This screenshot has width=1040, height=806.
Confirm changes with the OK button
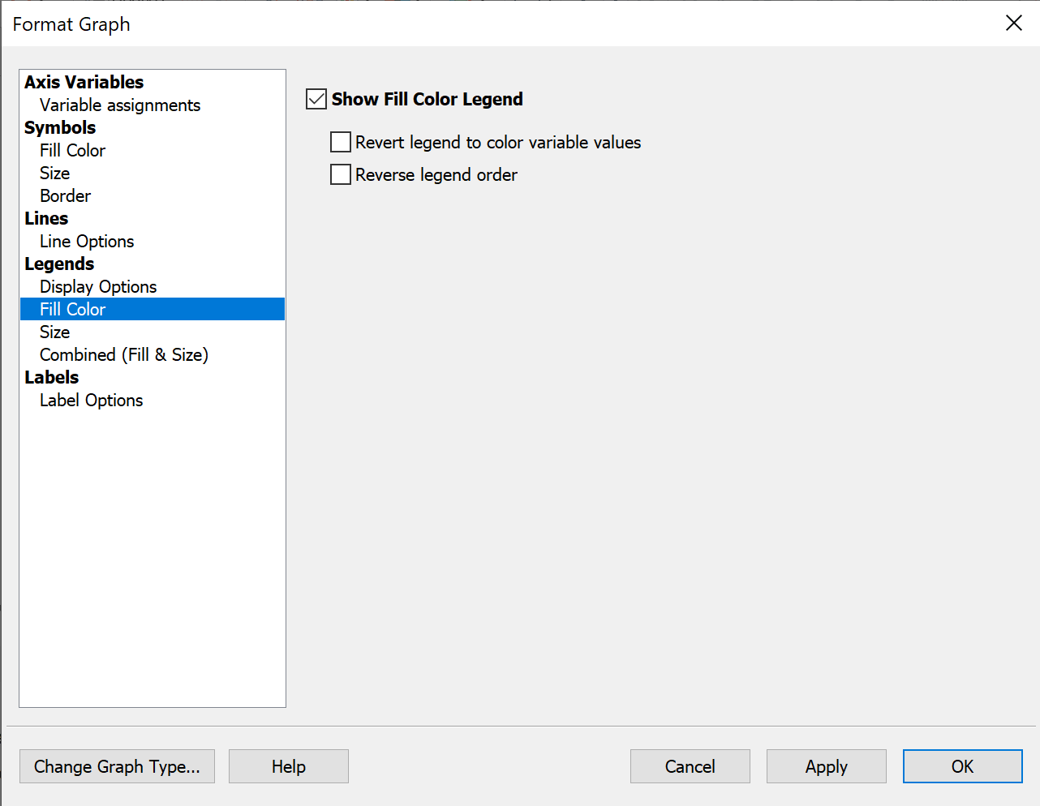pyautogui.click(x=962, y=766)
